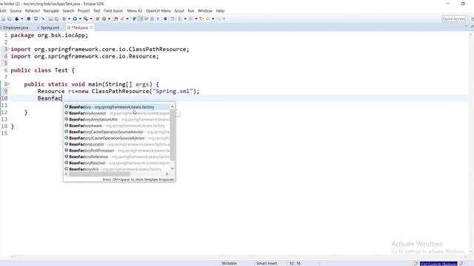Open the Project menu
Viewport: 474px width, 266px height.
coord(84,10)
